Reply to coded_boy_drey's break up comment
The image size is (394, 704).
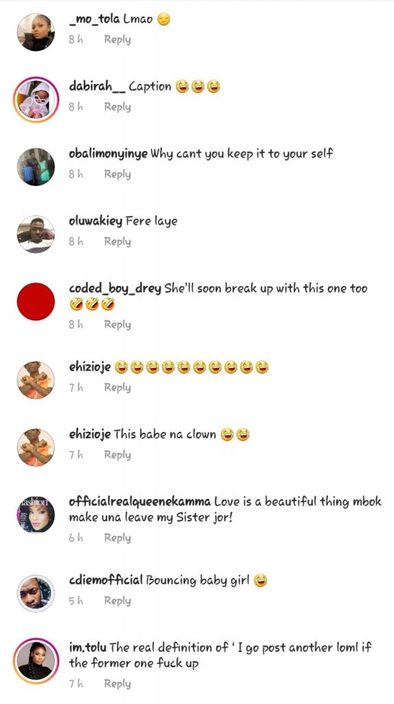(x=118, y=324)
